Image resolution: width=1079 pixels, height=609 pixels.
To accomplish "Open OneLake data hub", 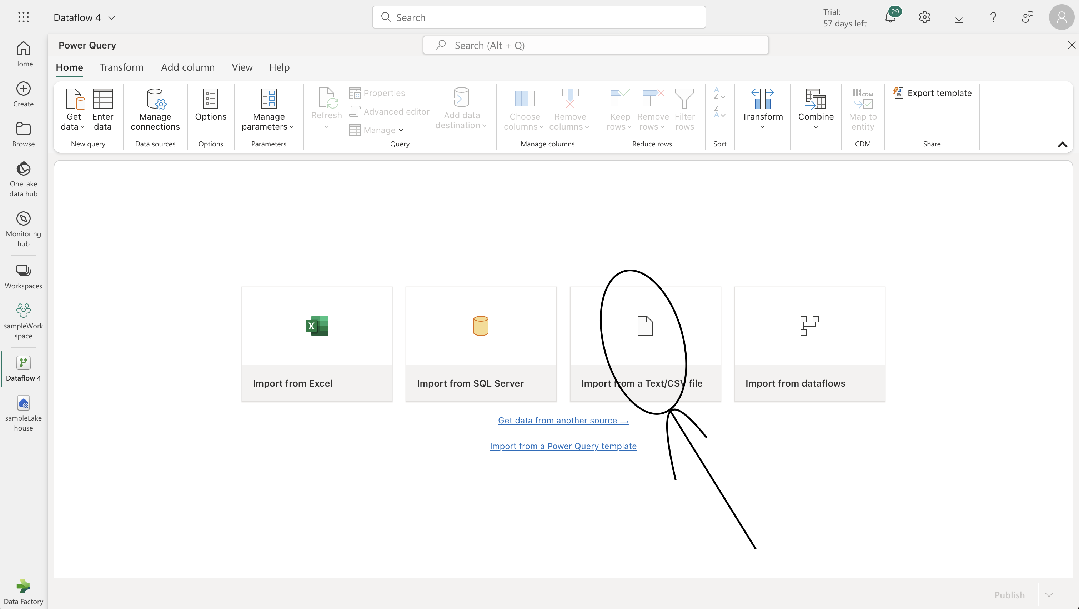I will coord(24,179).
